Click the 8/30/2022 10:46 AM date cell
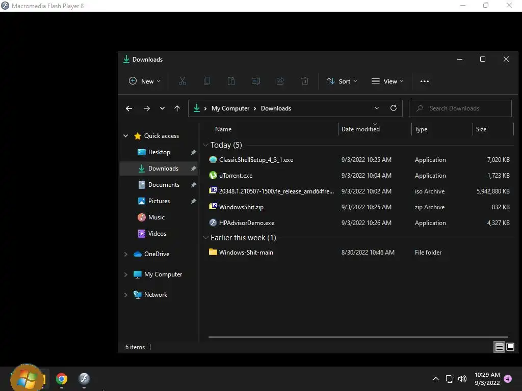The height and width of the screenshot is (391, 522). coord(368,253)
